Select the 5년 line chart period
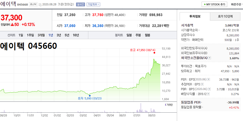 tap(67, 35)
